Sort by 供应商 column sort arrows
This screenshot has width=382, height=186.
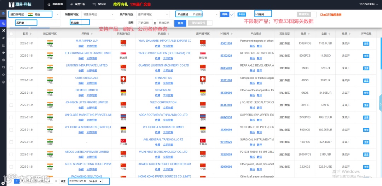[168, 34]
